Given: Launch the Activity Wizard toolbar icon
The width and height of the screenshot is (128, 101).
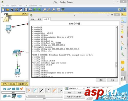Looking at the screenshot, I should 21,10.
